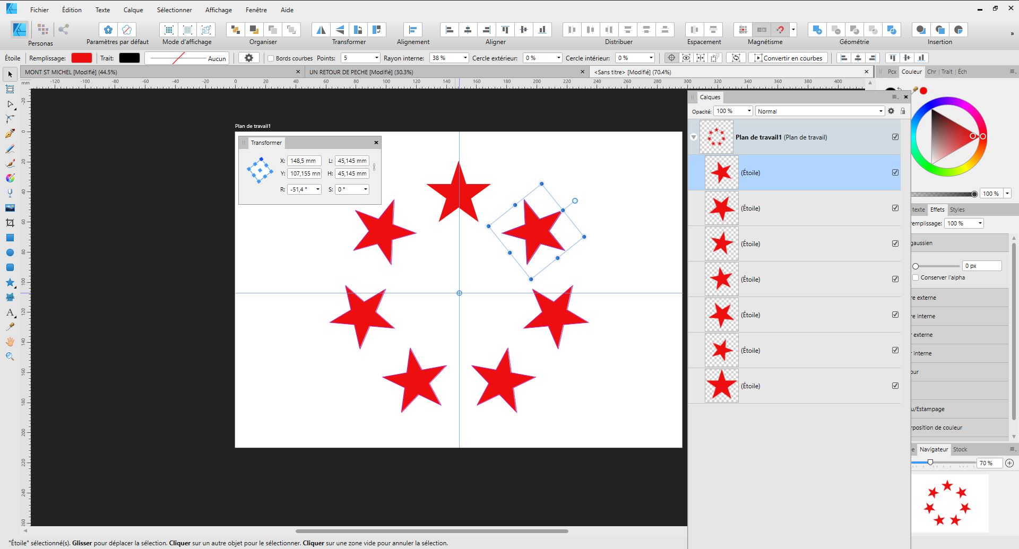Viewport: 1019px width, 549px height.
Task: Open the Cercle intérieur dropdown
Action: pyautogui.click(x=651, y=58)
